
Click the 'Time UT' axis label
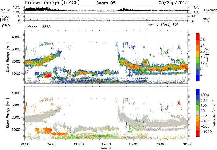pyautogui.click(x=106, y=148)
